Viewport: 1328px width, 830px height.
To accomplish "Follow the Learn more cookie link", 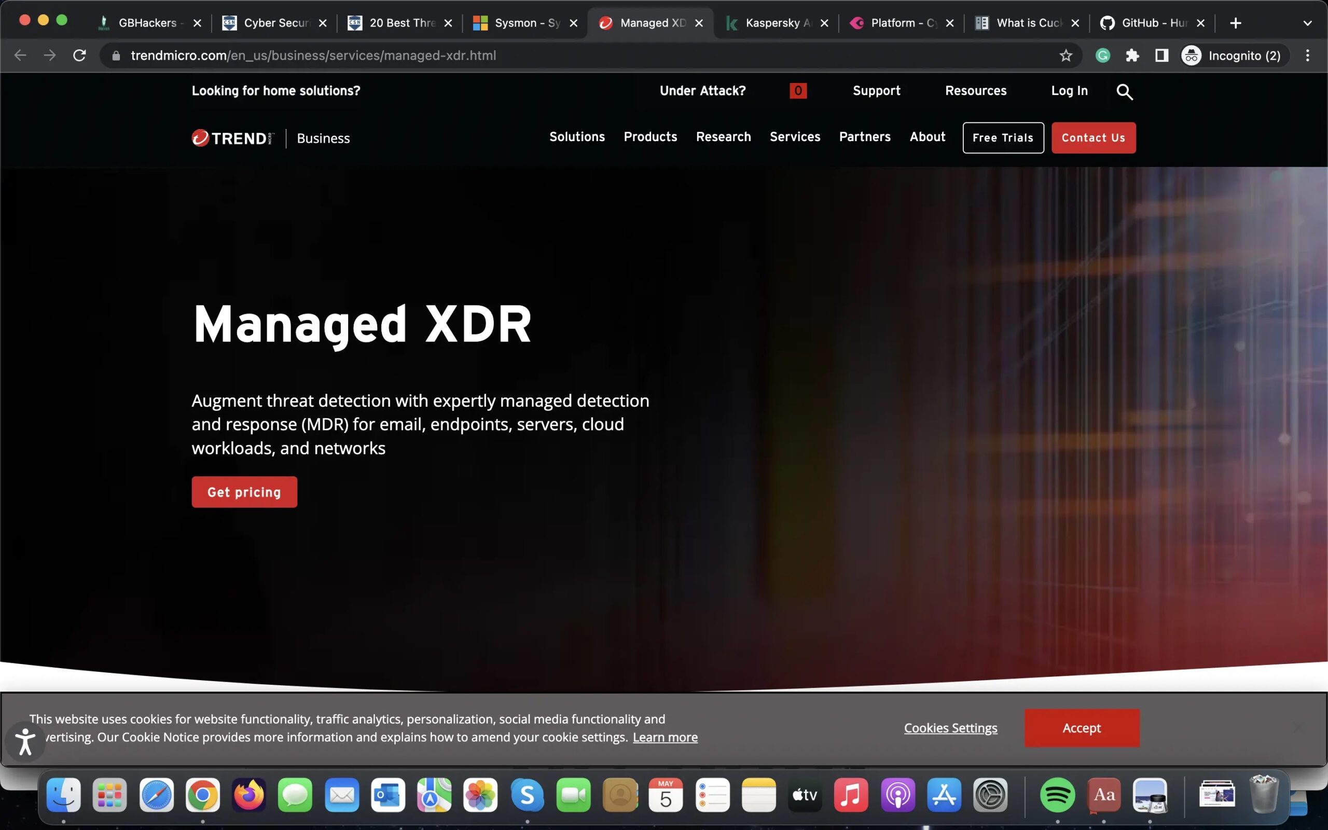I will pyautogui.click(x=665, y=737).
